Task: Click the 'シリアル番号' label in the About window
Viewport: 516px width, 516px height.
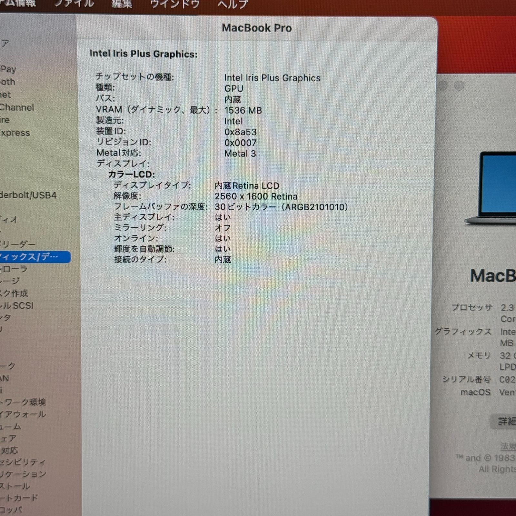Action: pos(466,380)
